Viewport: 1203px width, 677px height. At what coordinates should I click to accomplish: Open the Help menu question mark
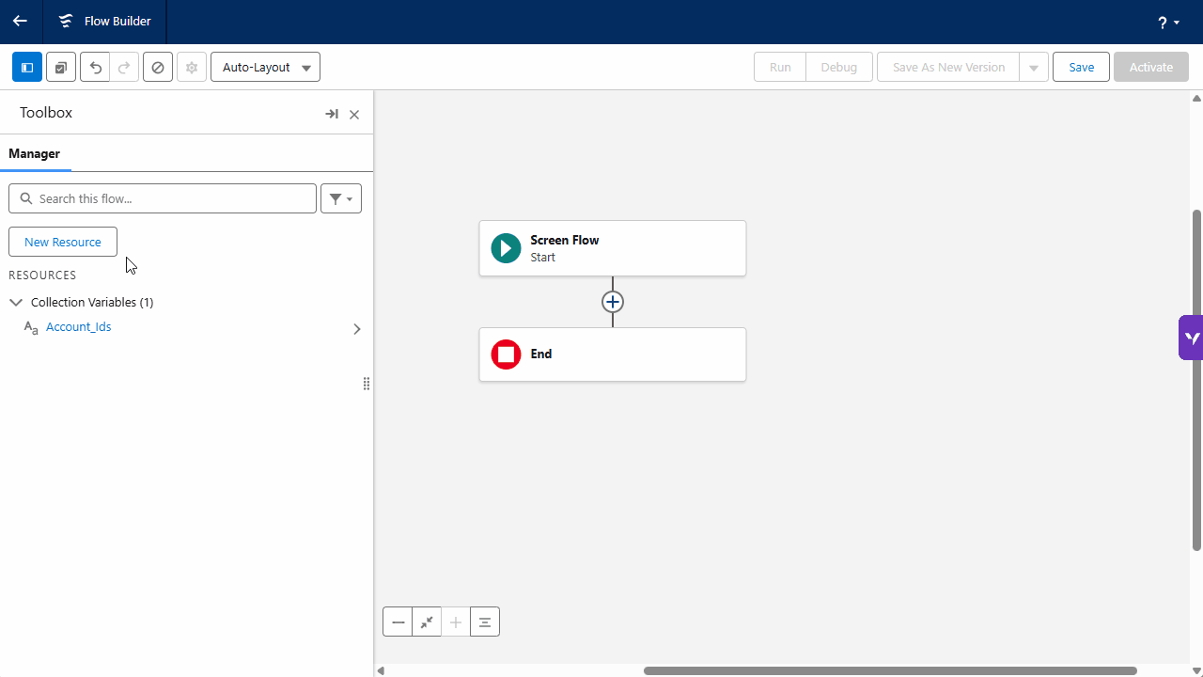point(1168,23)
